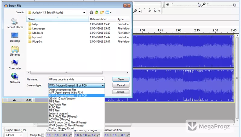
Task: Click the microphone meter icon
Action: 135,11
